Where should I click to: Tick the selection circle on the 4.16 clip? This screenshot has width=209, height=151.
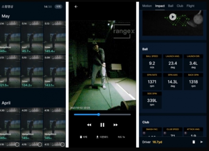pyautogui.click(x=40, y=144)
